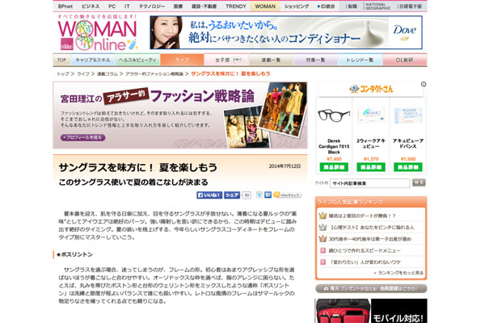Open the 日経電子版 link

(410, 6)
